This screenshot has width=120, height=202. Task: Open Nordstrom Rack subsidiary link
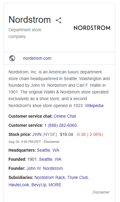[50, 177]
